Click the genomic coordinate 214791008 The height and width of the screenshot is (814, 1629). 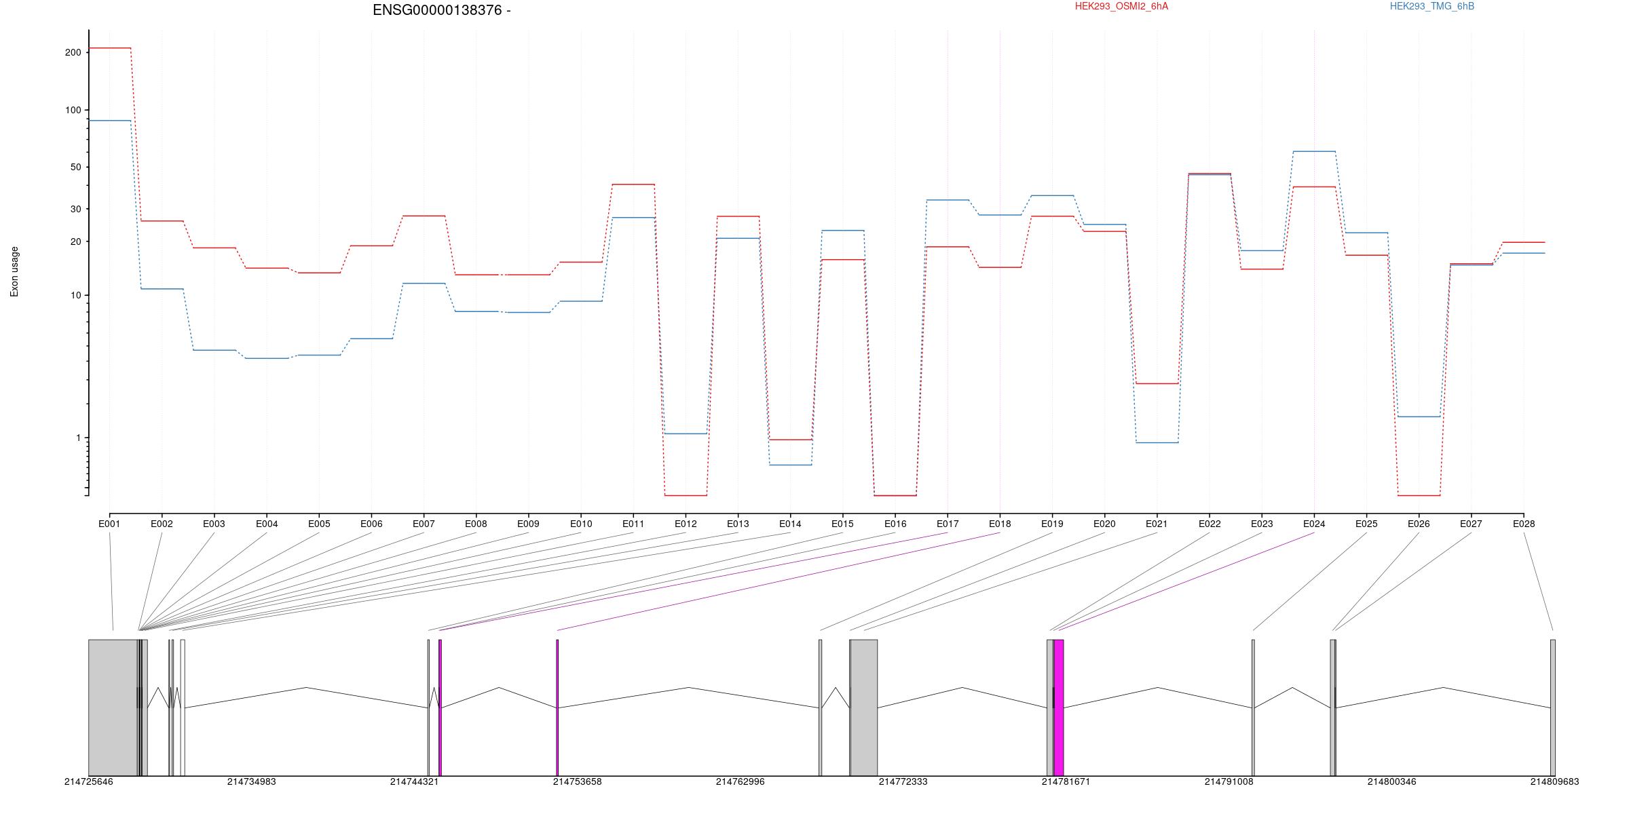tap(1229, 781)
